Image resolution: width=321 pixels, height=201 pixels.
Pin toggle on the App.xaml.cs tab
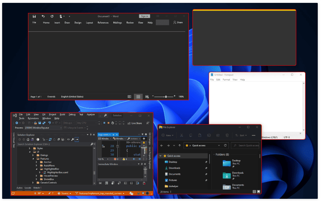(113, 135)
